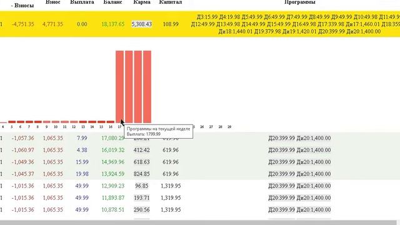
Task: Click payout value 0.00 in the yellow row
Action: (82, 24)
